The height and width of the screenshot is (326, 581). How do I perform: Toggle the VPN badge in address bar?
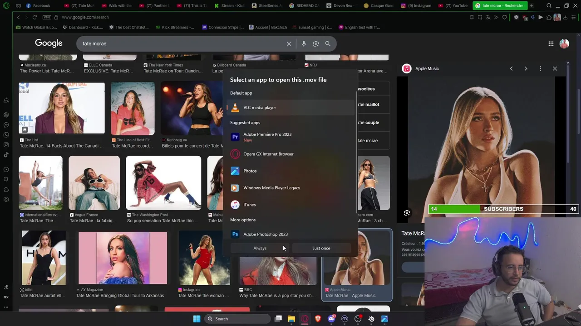(x=48, y=17)
